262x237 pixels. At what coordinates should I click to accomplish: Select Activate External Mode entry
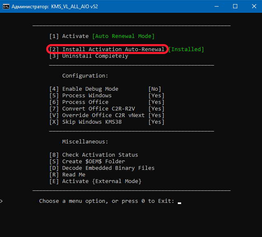tap(95, 181)
